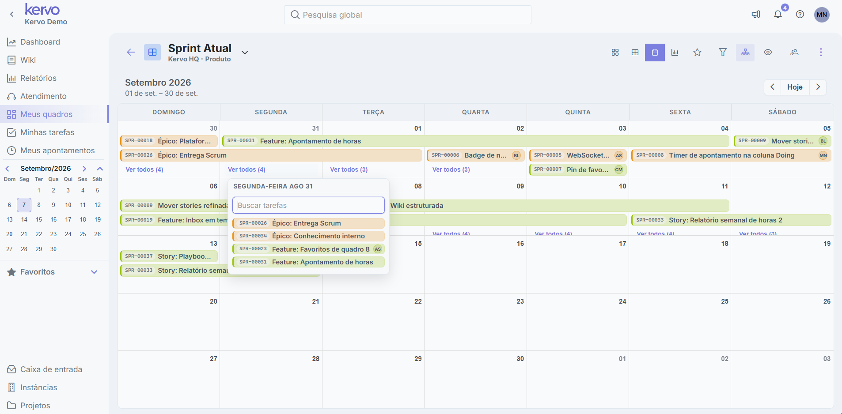This screenshot has width=842, height=414.
Task: Switch to the kanban cards view icon
Action: [615, 53]
